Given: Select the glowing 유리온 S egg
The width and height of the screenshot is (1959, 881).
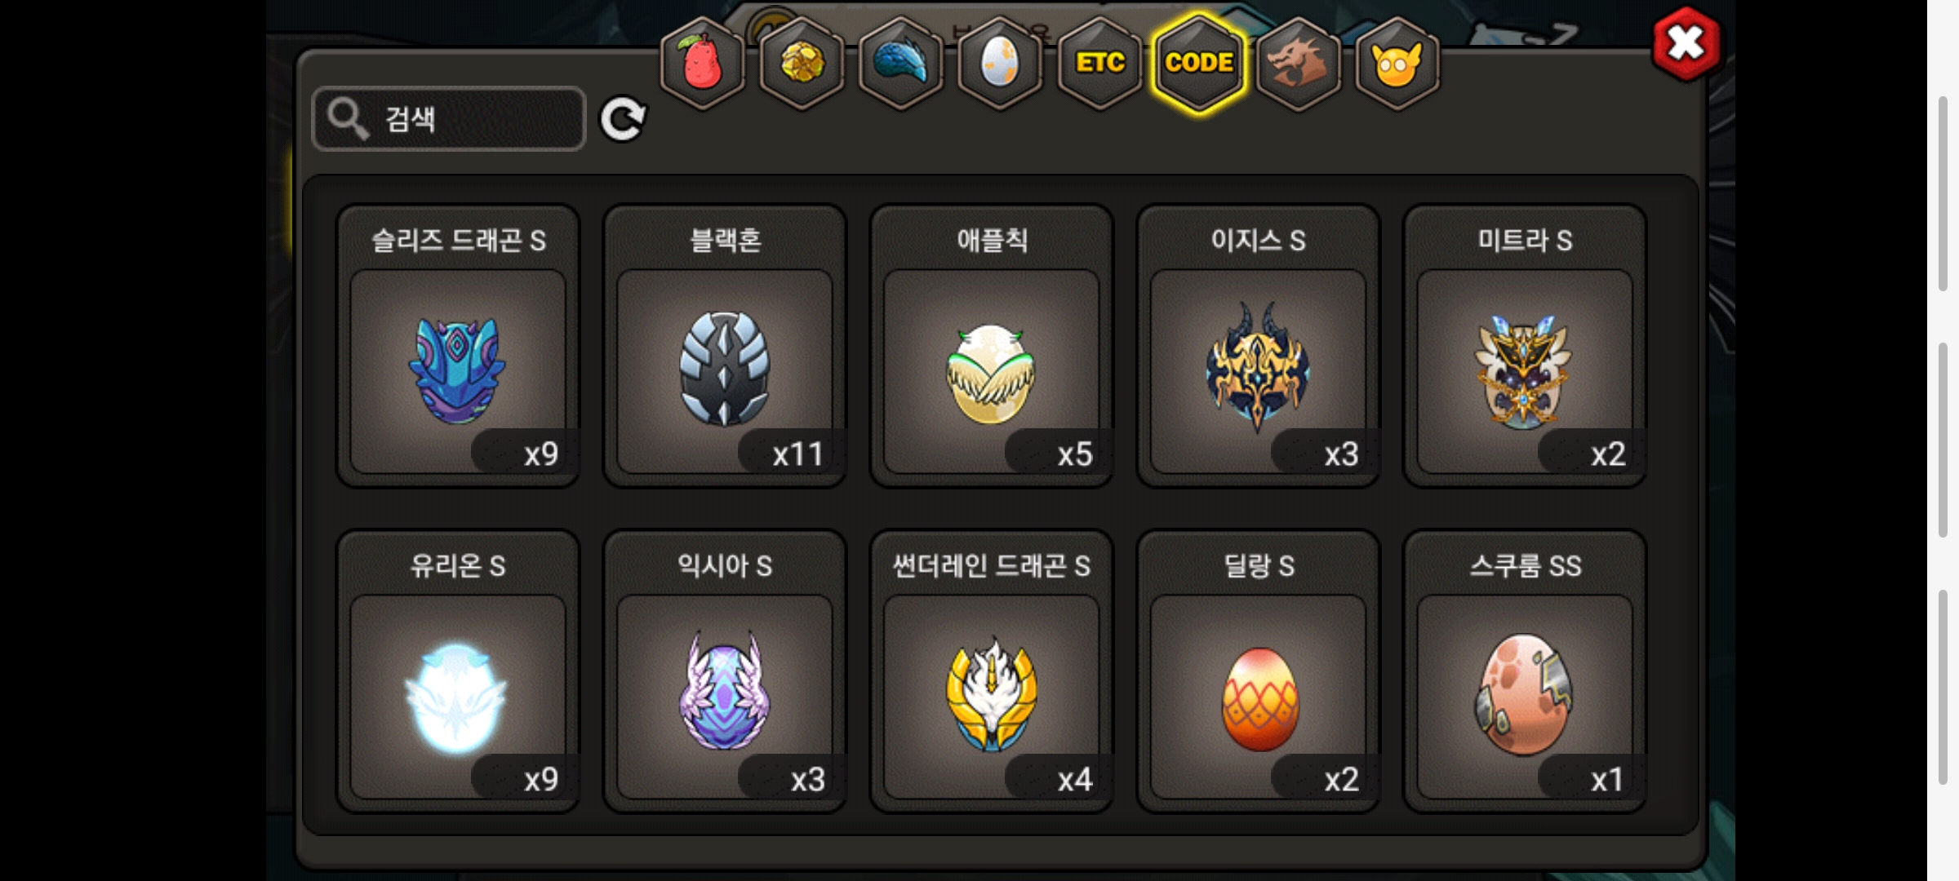Looking at the screenshot, I should coord(458,671).
